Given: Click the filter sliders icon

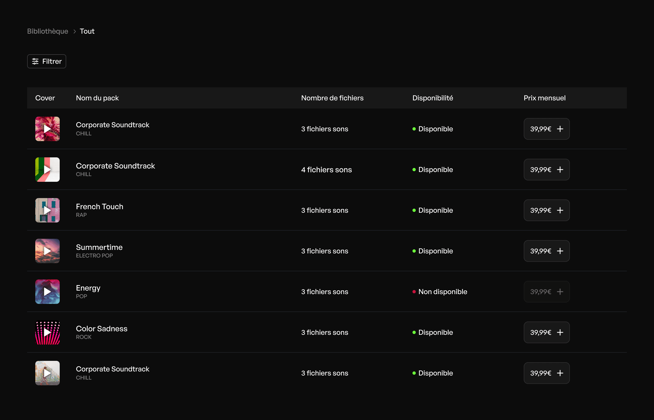Looking at the screenshot, I should [35, 61].
